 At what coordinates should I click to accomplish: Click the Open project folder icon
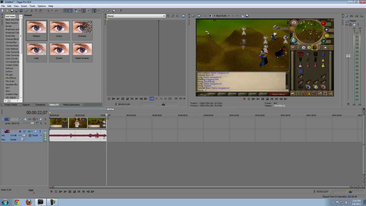(7, 11)
